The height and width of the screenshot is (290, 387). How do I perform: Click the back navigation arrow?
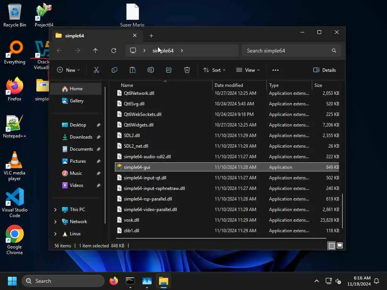59,51
